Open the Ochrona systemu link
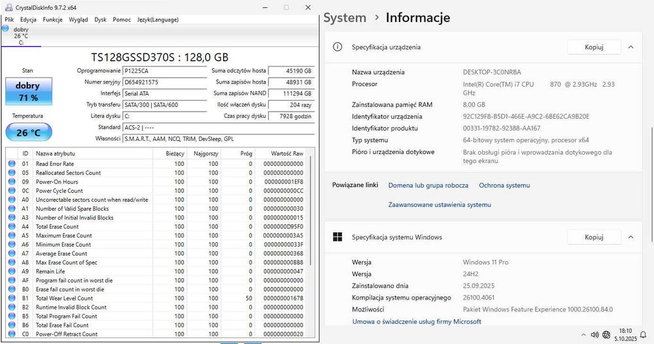The height and width of the screenshot is (344, 654). click(504, 185)
